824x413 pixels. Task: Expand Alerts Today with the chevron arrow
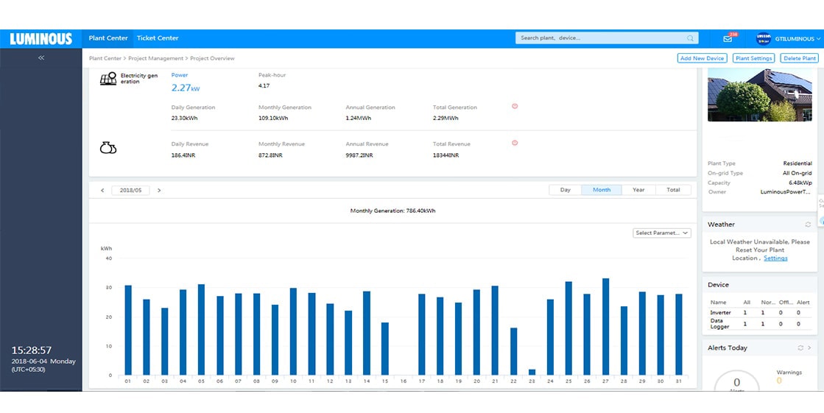[809, 347]
